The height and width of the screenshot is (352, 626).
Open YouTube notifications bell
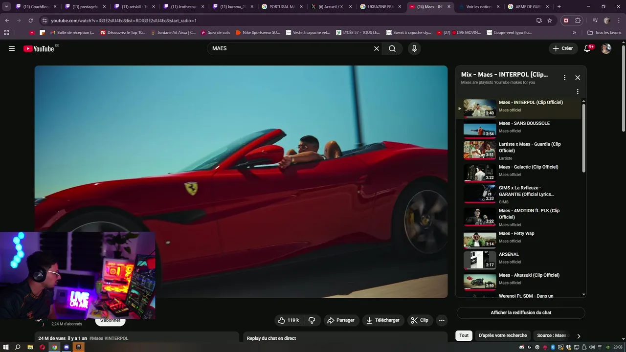pyautogui.click(x=588, y=48)
